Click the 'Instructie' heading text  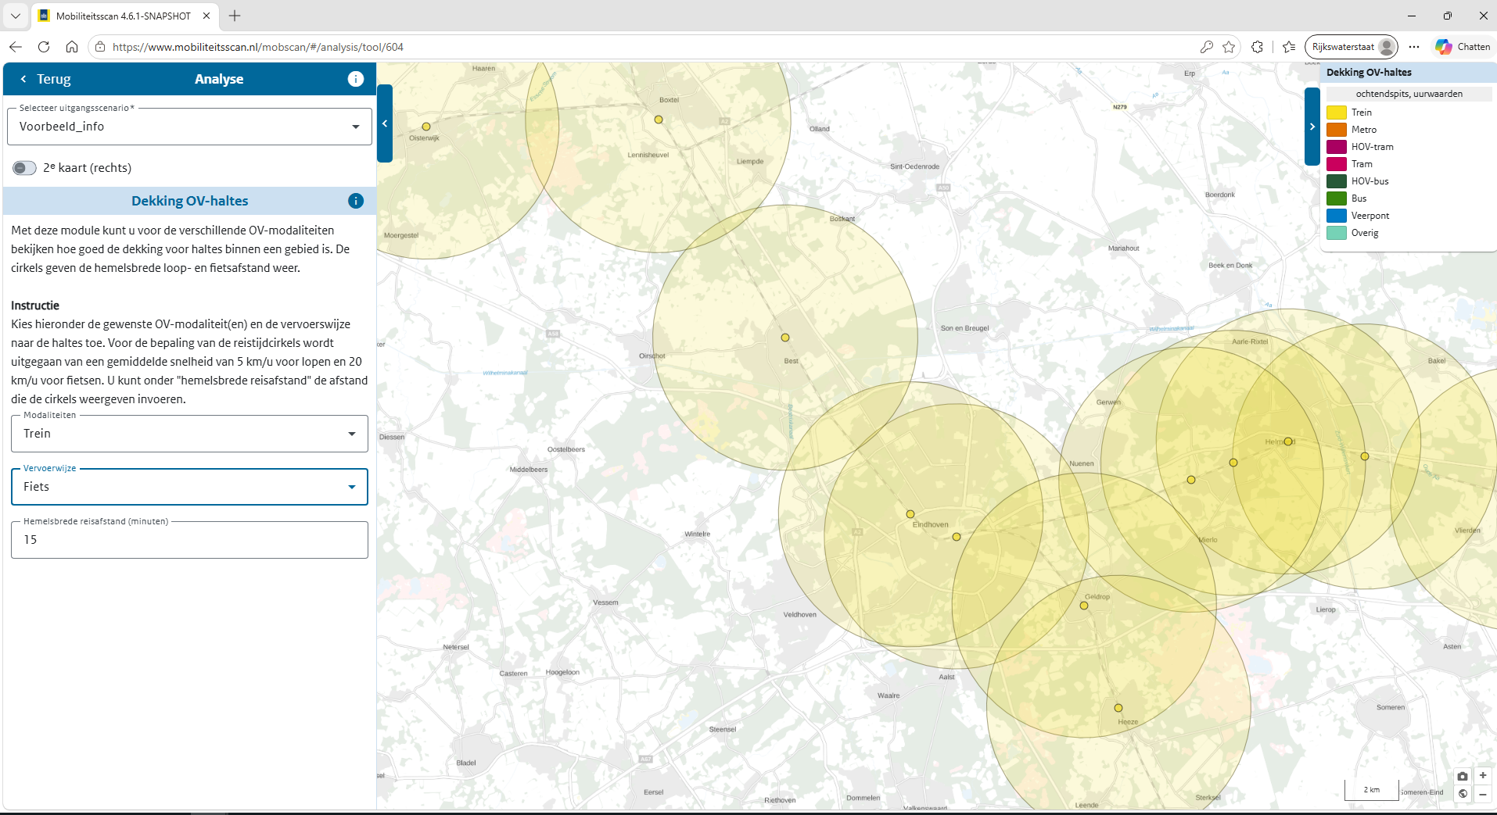[x=35, y=306]
